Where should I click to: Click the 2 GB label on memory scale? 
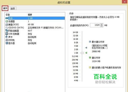click(x=76, y=49)
